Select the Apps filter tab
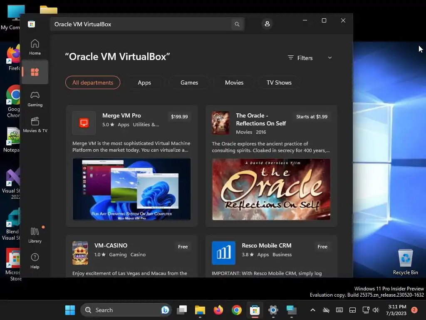 click(144, 82)
